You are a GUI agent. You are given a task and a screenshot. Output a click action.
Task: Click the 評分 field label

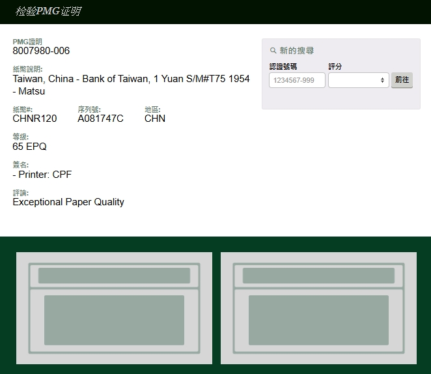click(335, 66)
